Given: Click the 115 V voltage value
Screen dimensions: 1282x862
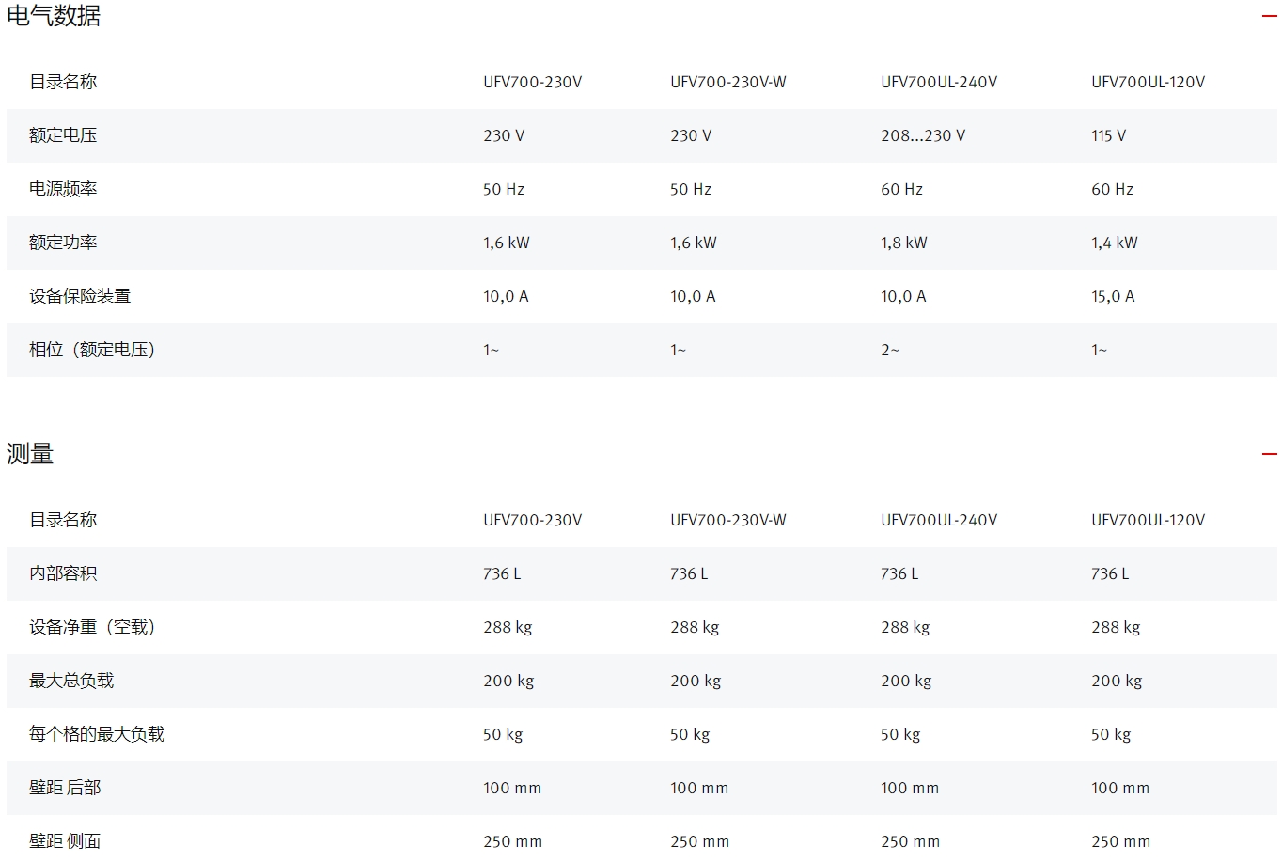Looking at the screenshot, I should point(1109,135).
